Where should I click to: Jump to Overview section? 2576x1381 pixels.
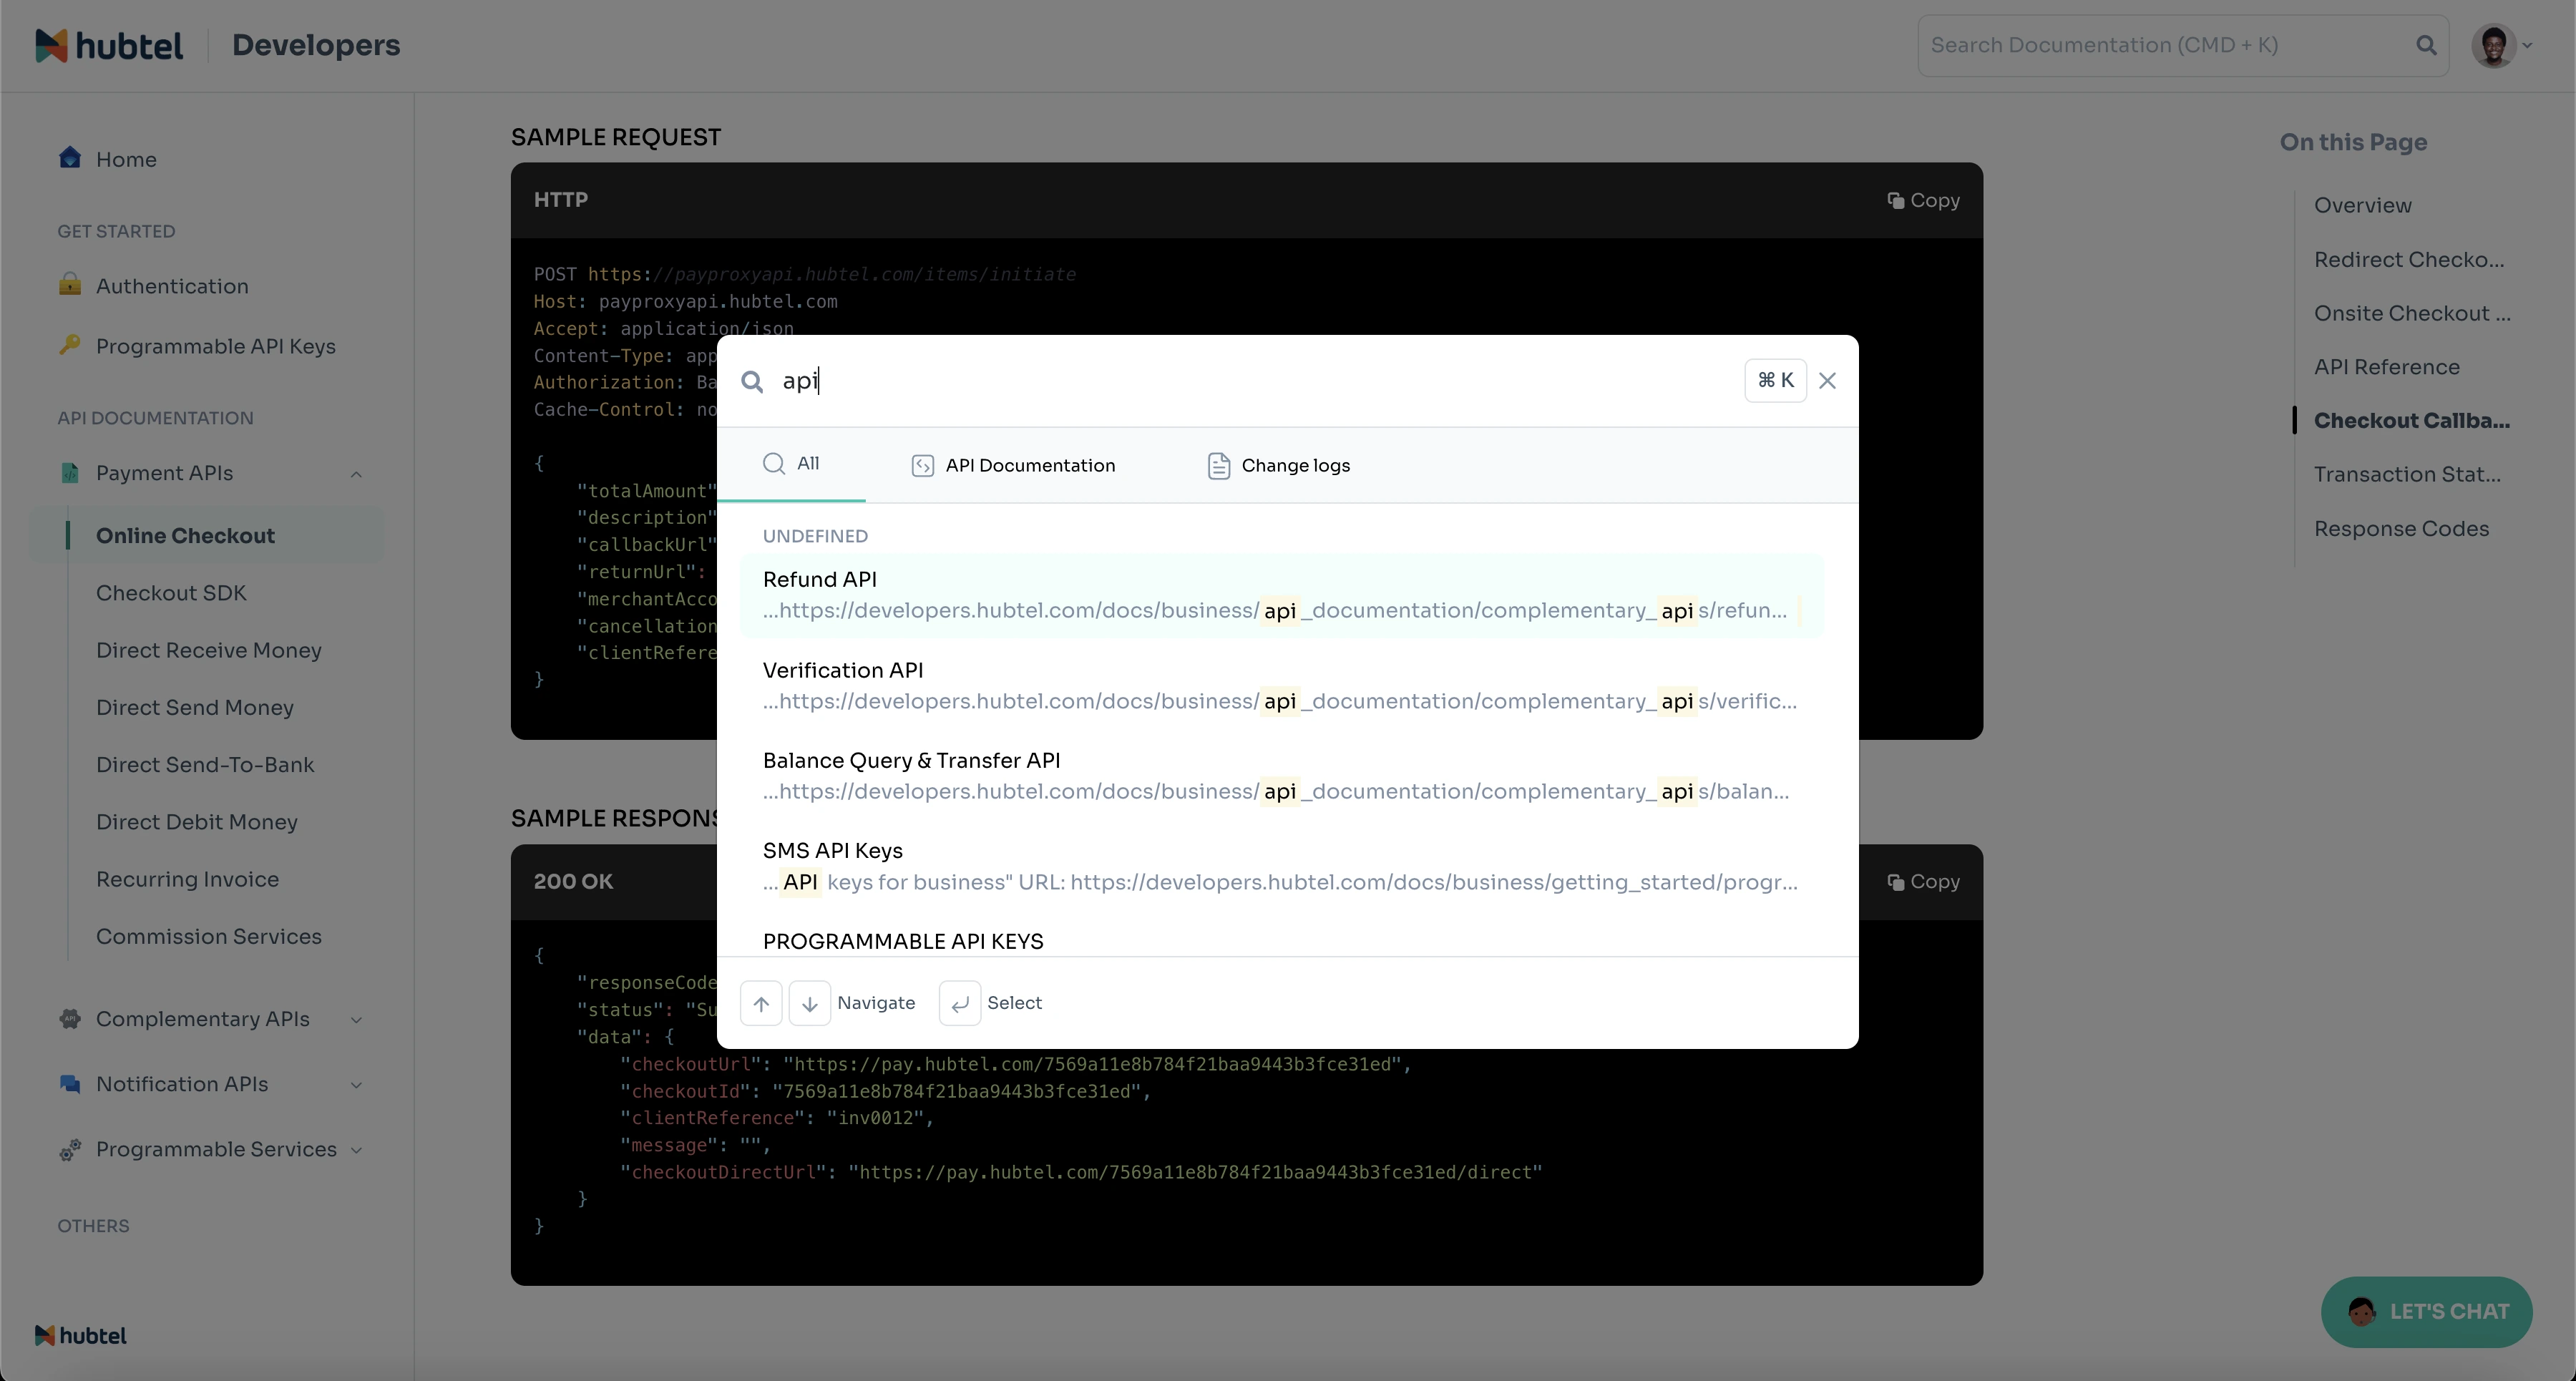click(2362, 205)
